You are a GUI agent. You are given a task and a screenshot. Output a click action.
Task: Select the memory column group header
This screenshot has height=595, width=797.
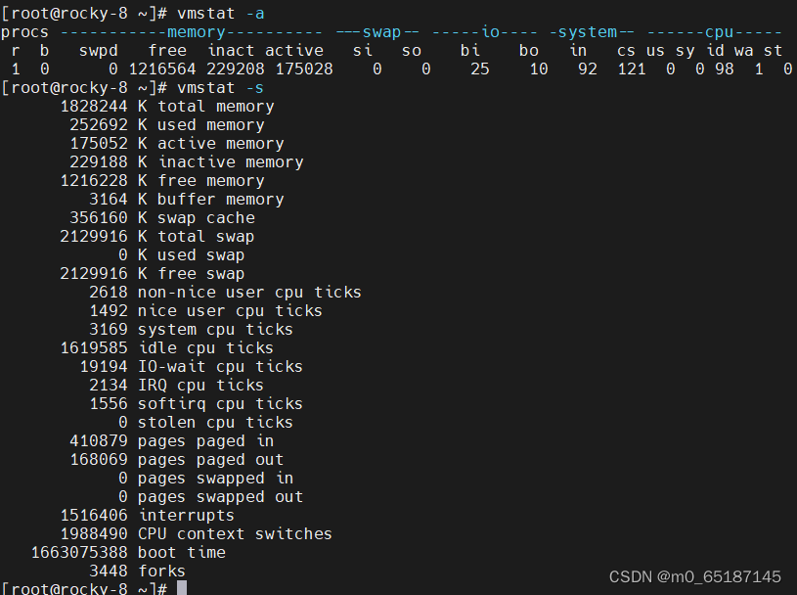pos(191,32)
